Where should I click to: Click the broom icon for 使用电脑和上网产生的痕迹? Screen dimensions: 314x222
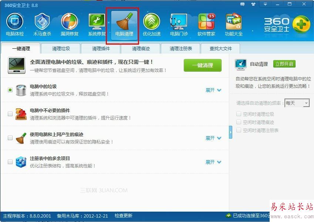point(21,138)
